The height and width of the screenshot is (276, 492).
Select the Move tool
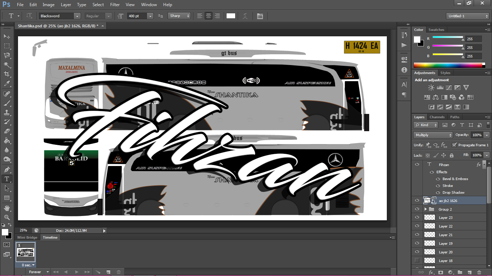[7, 37]
